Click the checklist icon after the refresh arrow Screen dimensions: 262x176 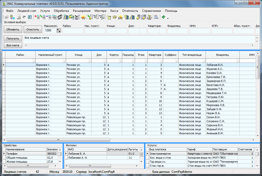point(30,17)
